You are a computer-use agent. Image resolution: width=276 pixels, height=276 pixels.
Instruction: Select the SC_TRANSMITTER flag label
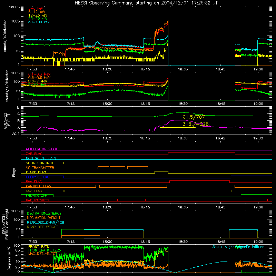40,168
